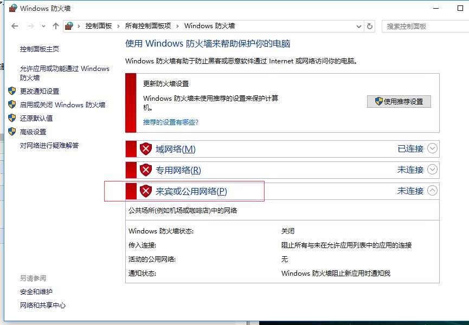
Task: Click red shield icon for 域网络
Action: 146,149
